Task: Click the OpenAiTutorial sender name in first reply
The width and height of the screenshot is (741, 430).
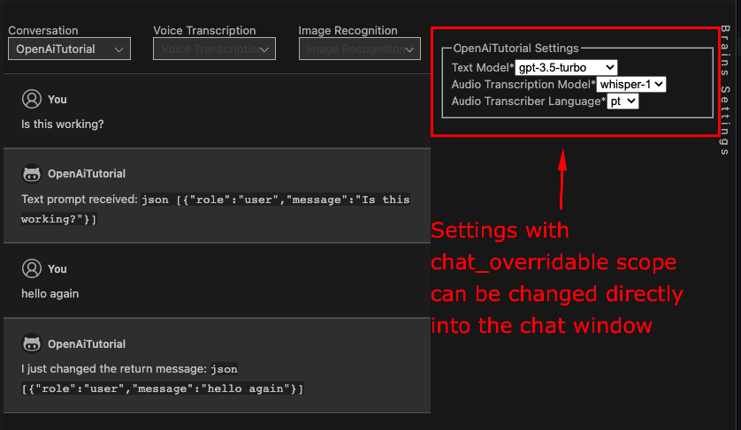Action: click(x=87, y=174)
